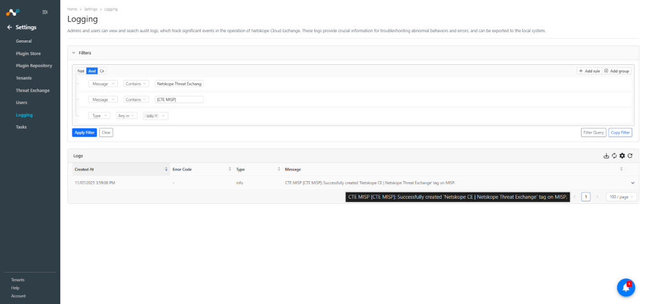646x304 pixels.
Task: Open second rule's Message field dropdown
Action: [x=103, y=99]
